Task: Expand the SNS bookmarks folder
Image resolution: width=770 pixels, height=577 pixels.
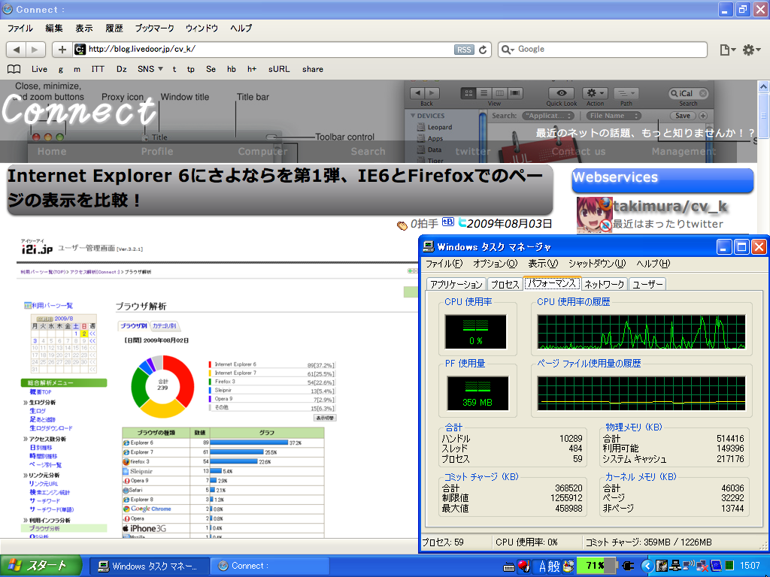Action: (x=150, y=69)
